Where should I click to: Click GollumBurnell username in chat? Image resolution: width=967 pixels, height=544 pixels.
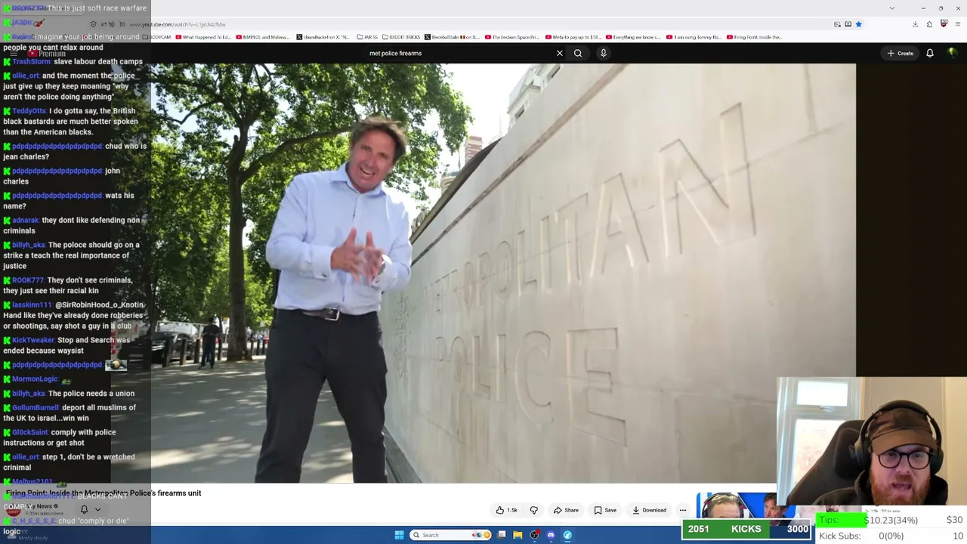(36, 408)
